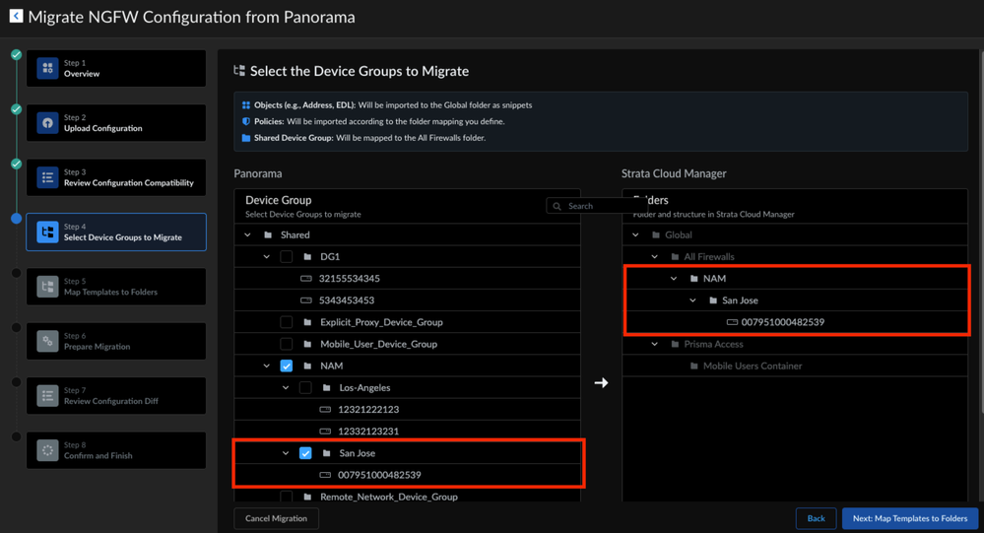
Task: Go to Step 1 Overview
Action: click(x=116, y=68)
